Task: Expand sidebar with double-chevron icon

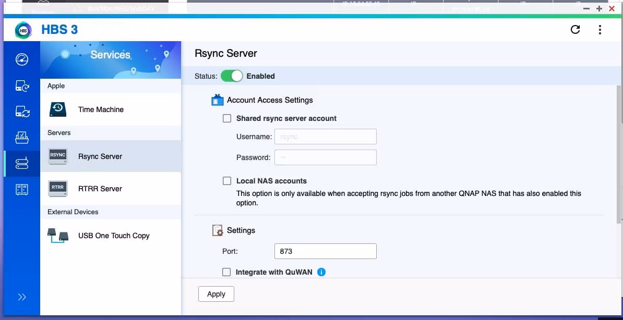Action: pos(22,297)
